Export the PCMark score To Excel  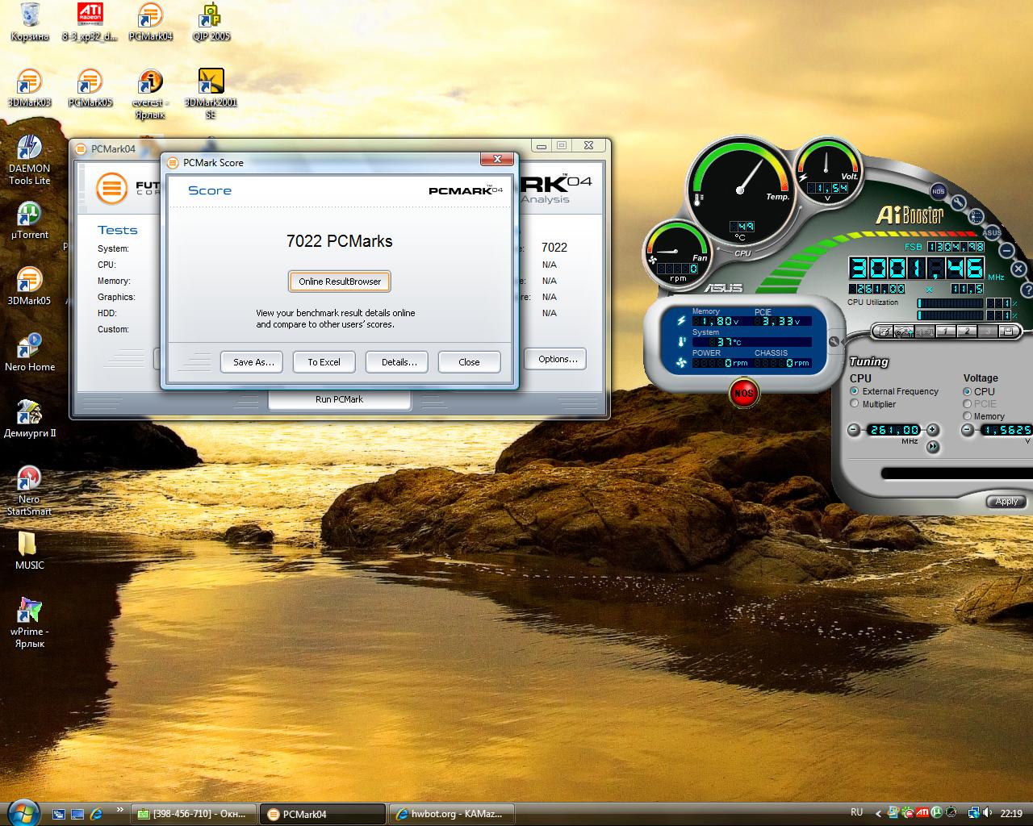click(324, 362)
